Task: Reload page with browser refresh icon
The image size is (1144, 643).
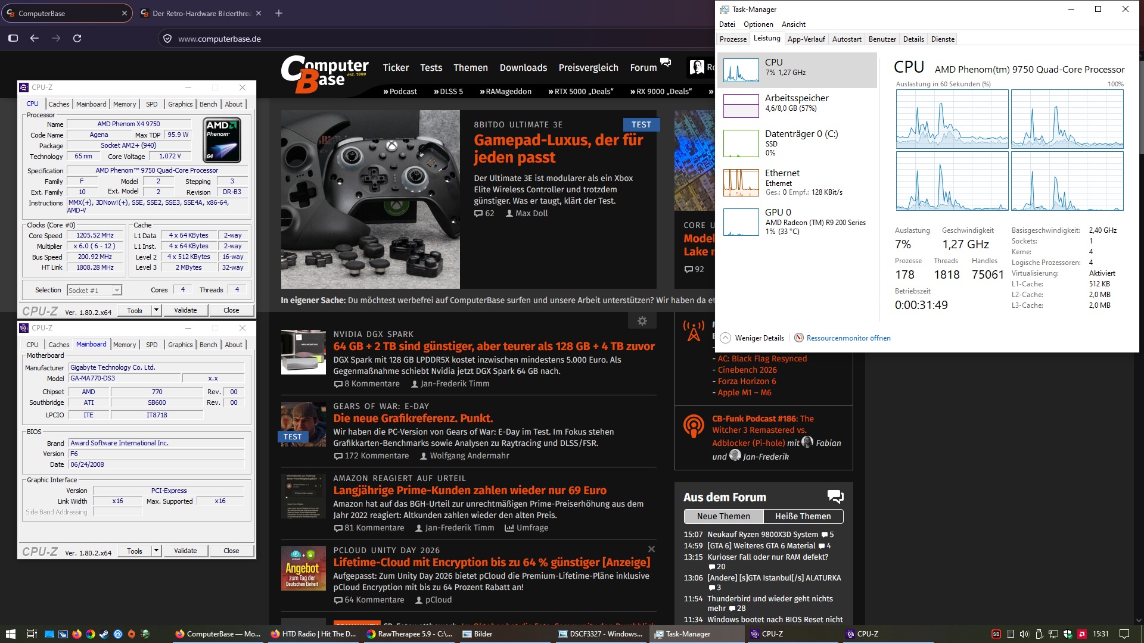Action: pos(77,38)
